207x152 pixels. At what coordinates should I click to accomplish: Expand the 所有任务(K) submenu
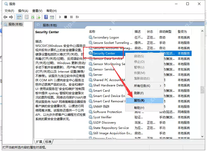click(x=141, y=86)
